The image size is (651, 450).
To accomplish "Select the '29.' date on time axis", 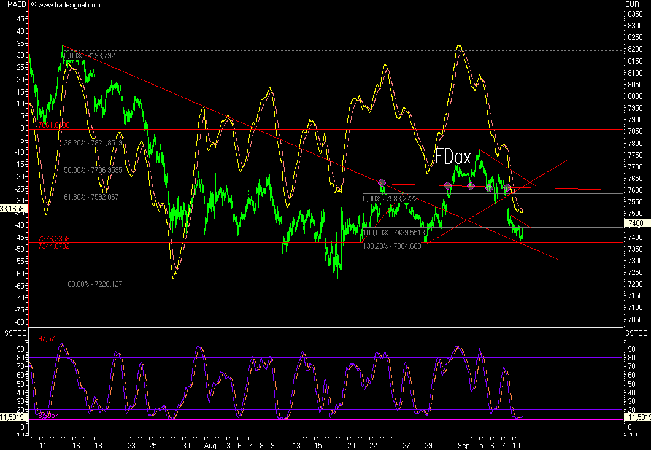I will 430,446.
